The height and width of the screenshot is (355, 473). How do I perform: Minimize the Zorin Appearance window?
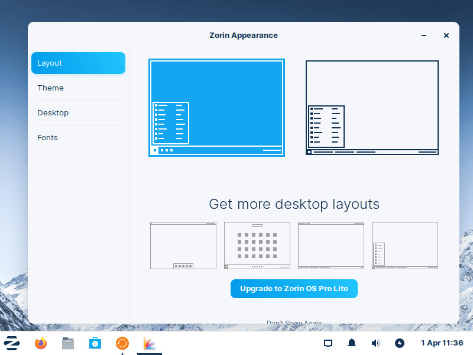pos(424,35)
